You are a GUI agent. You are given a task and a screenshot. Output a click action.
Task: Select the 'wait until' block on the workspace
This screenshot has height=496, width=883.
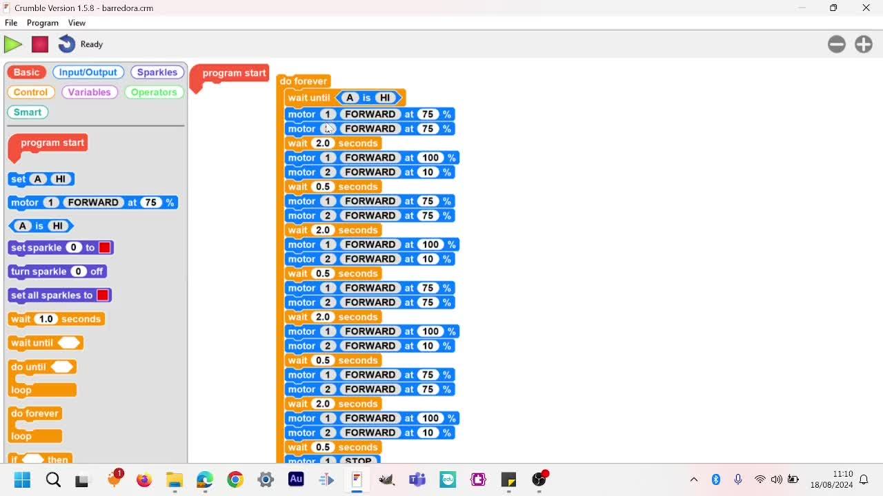click(345, 98)
